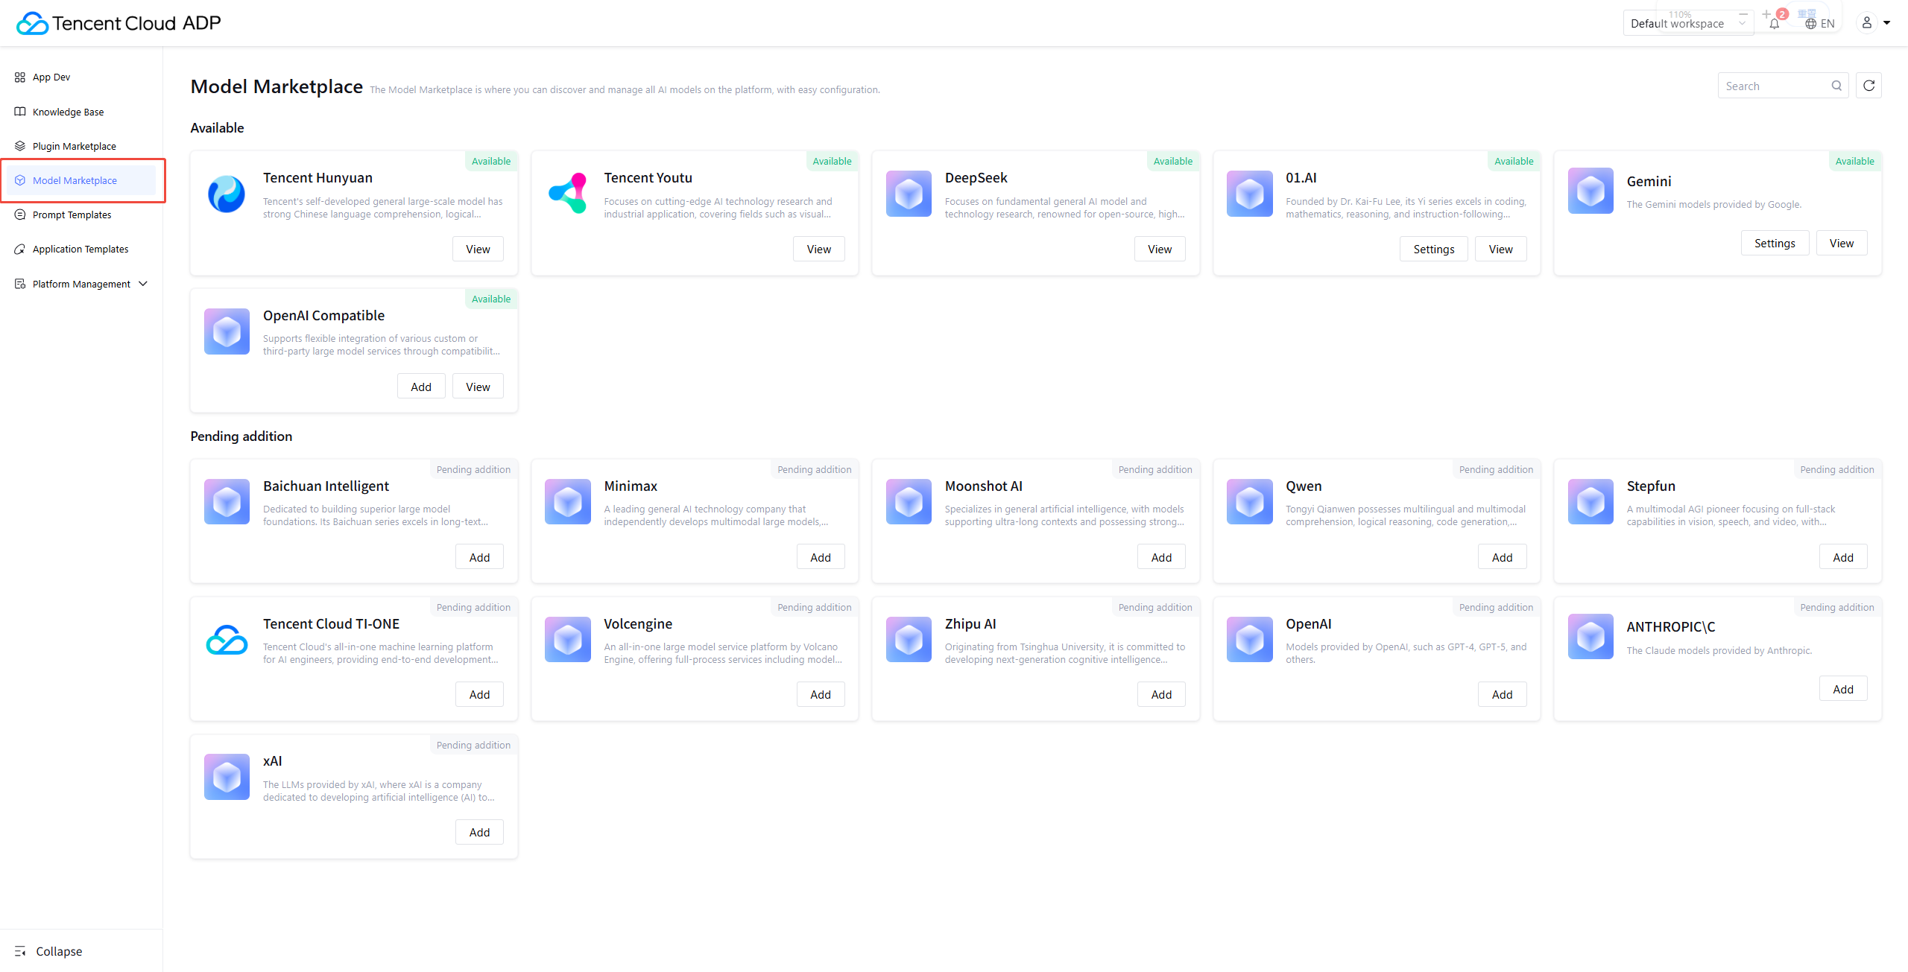Click the Tencent Cloud TI-ONE logo icon
Viewport: 1908px width, 972px height.
227,640
